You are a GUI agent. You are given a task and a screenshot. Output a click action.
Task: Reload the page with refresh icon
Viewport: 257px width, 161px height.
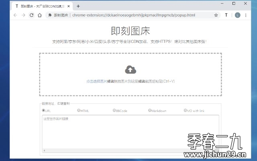click(31, 15)
